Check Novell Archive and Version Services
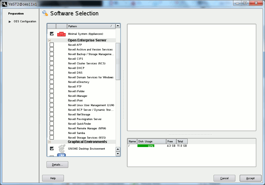This screenshot has width=265, height=185. point(52,49)
